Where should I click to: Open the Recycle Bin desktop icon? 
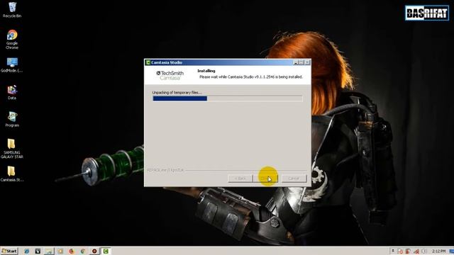coord(12,9)
